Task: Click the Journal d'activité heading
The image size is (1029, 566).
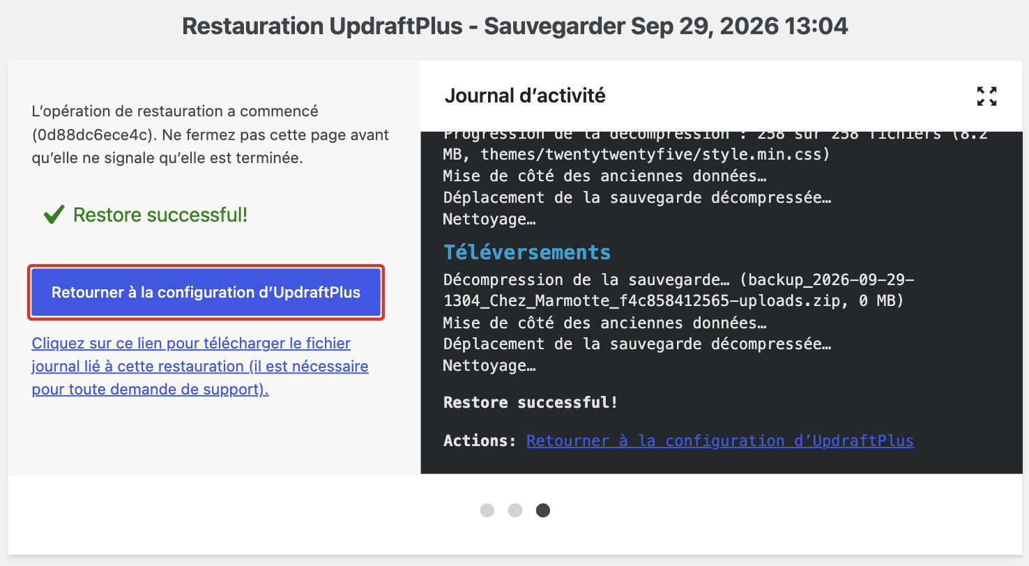Action: [x=525, y=95]
